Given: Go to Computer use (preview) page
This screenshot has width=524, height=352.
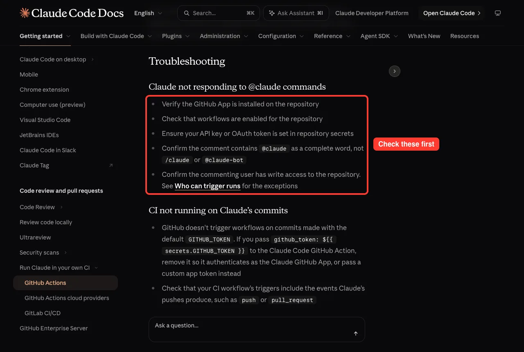Looking at the screenshot, I should pyautogui.click(x=52, y=105).
